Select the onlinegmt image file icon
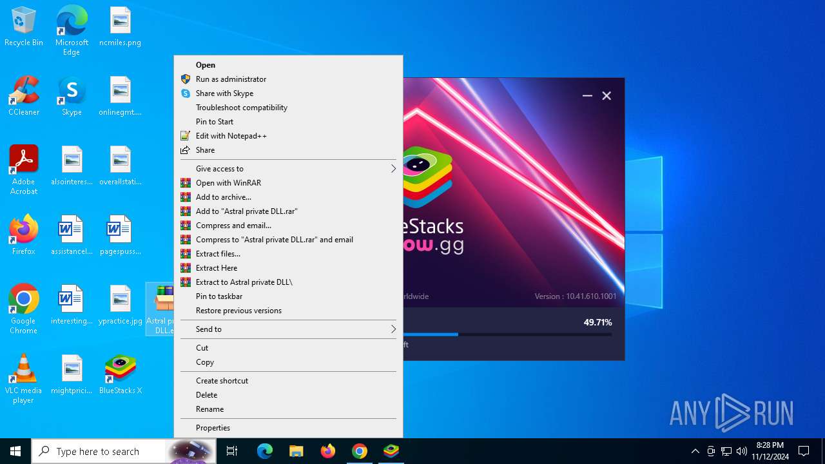This screenshot has width=825, height=464. (x=121, y=97)
